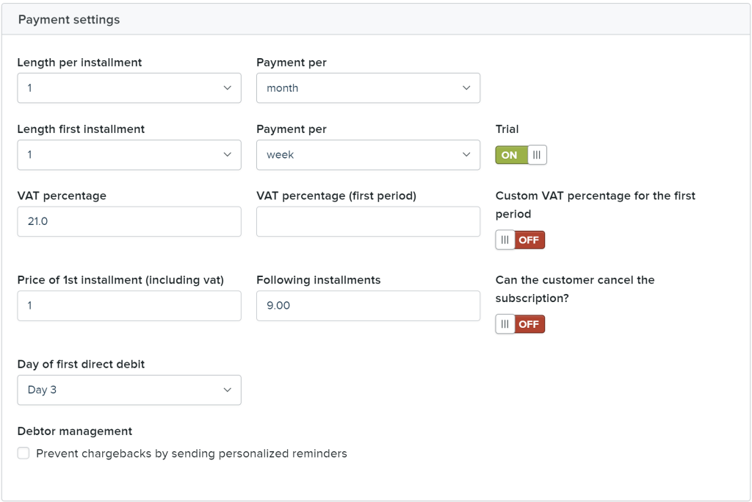The height and width of the screenshot is (502, 752).
Task: Open the month Payment per dropdown
Action: pos(368,87)
